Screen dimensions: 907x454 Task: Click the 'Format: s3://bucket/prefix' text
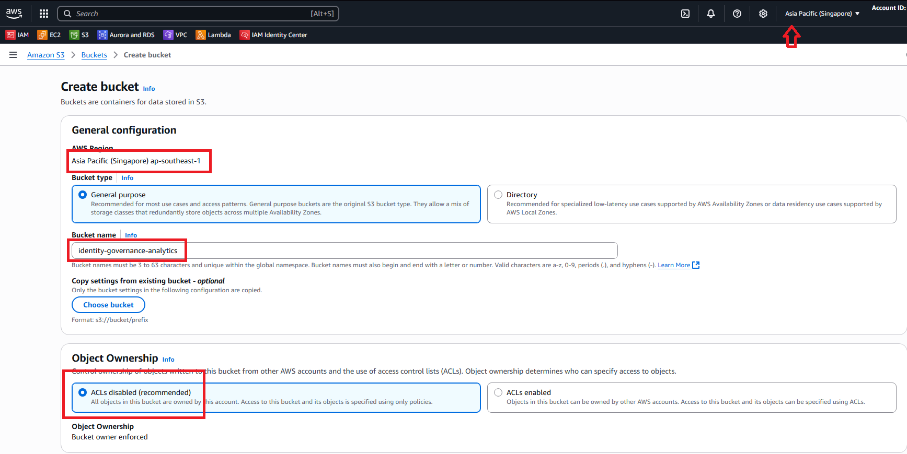point(110,320)
